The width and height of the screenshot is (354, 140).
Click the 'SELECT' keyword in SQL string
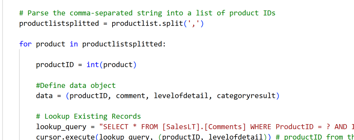click(x=116, y=127)
